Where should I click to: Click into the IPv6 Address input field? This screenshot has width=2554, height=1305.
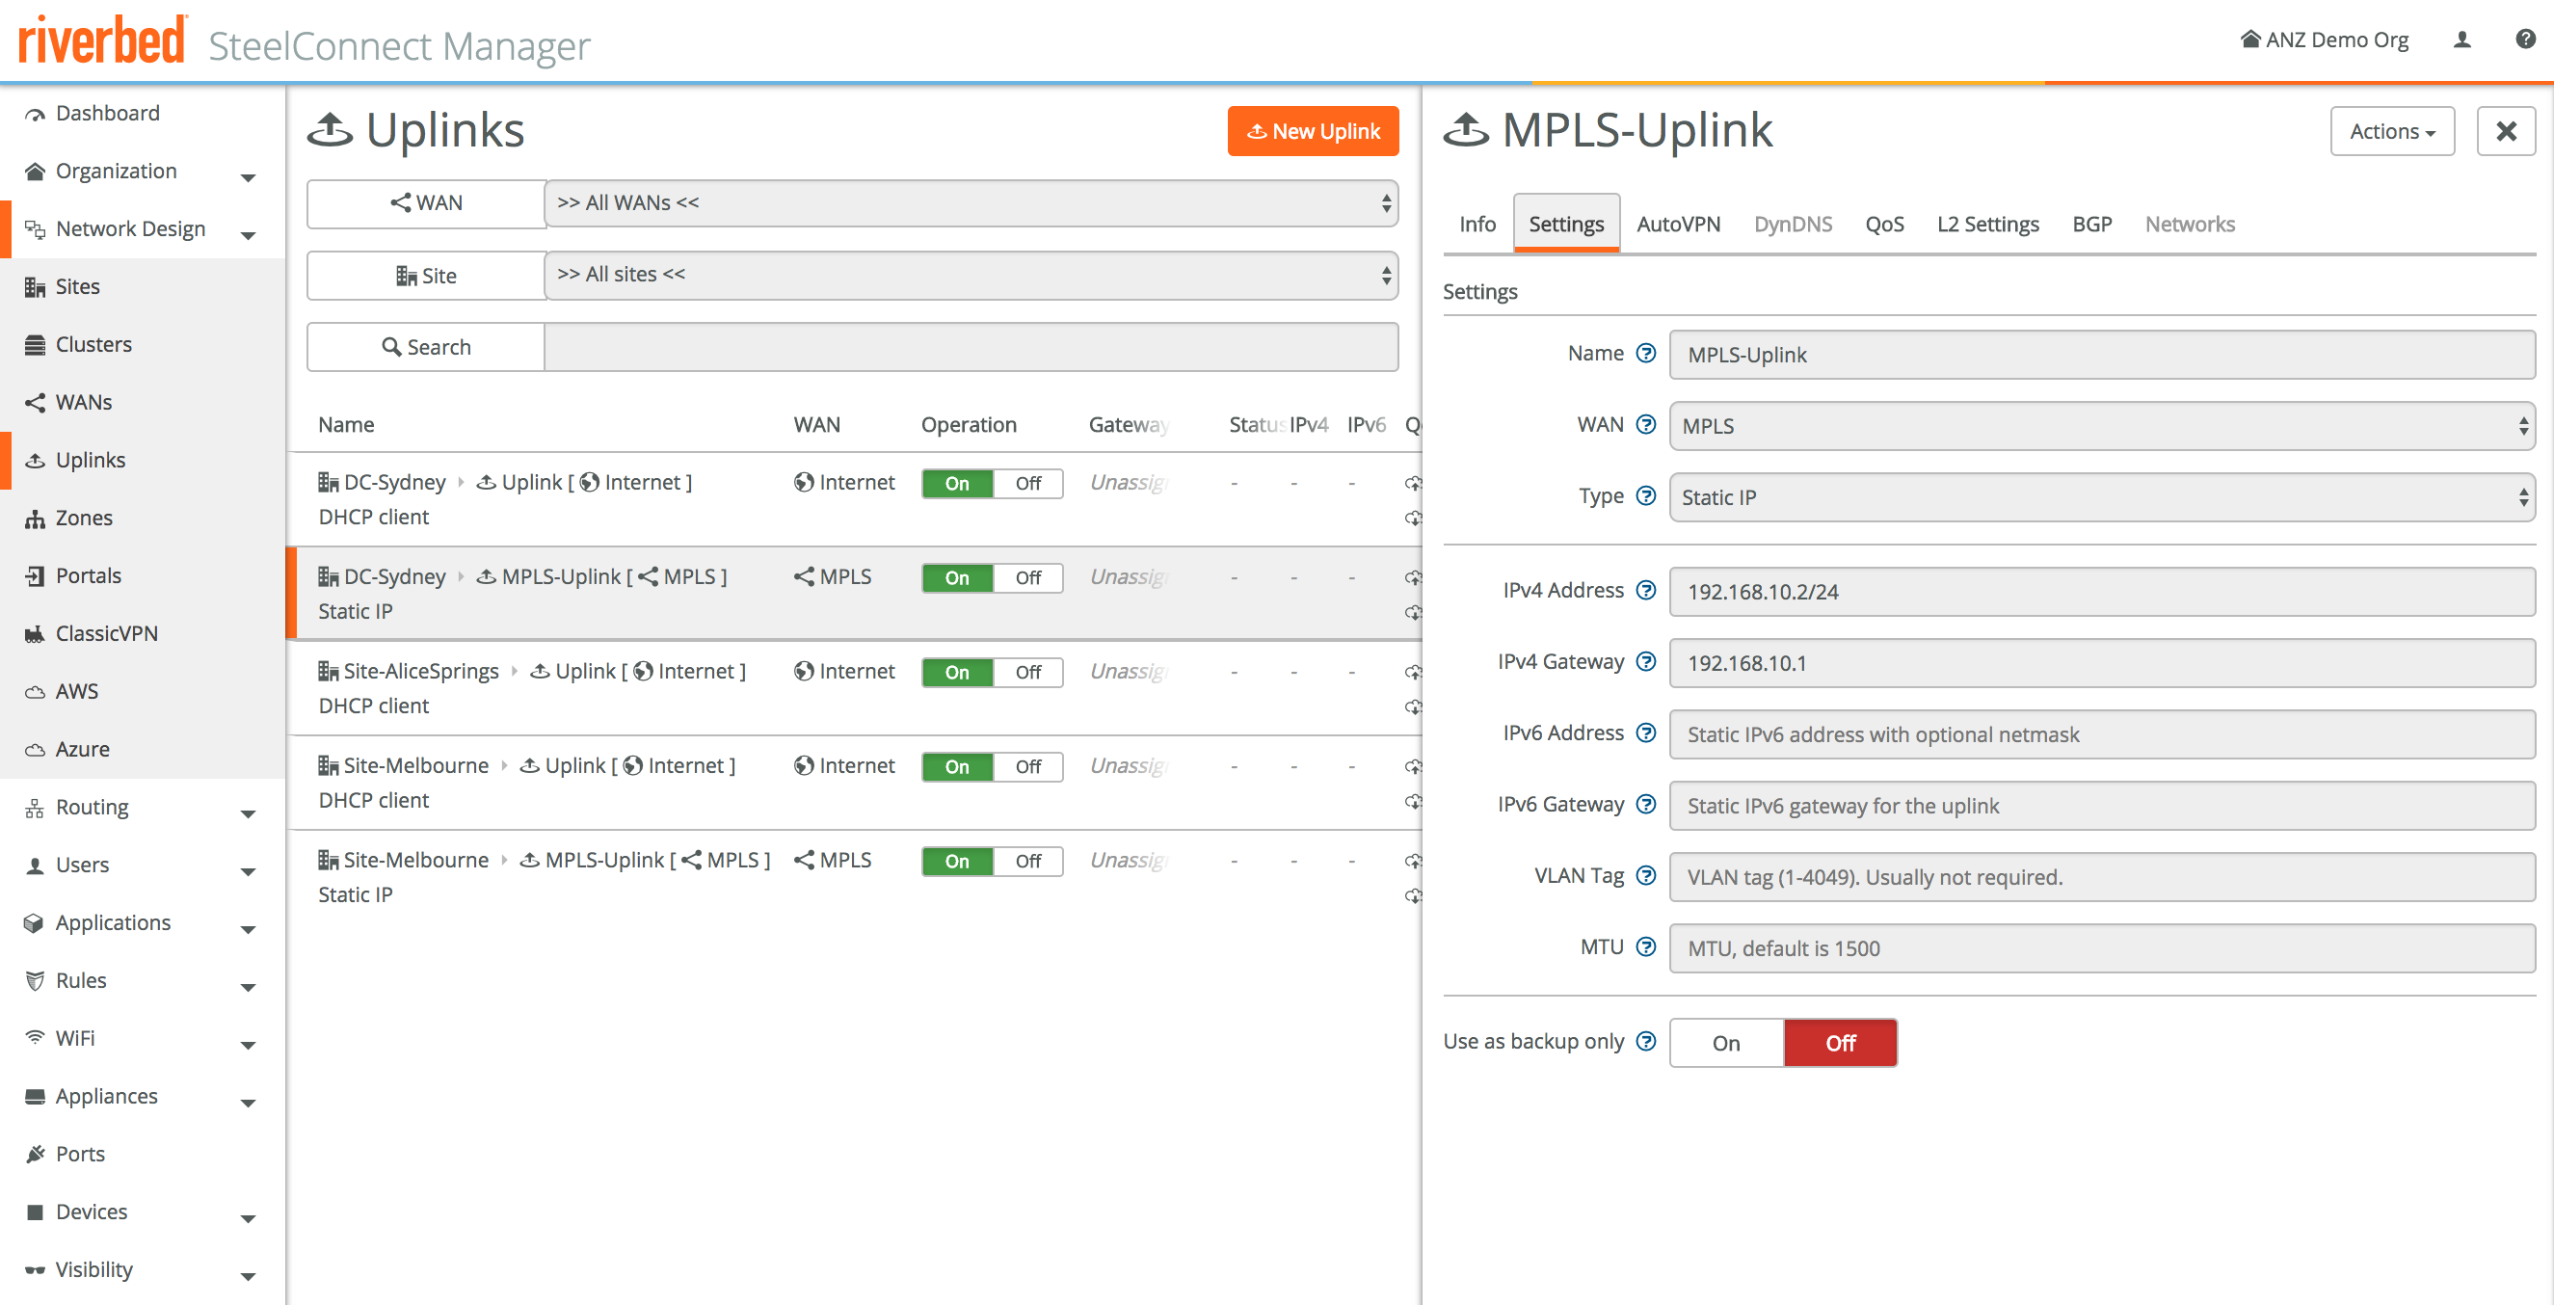click(2101, 734)
